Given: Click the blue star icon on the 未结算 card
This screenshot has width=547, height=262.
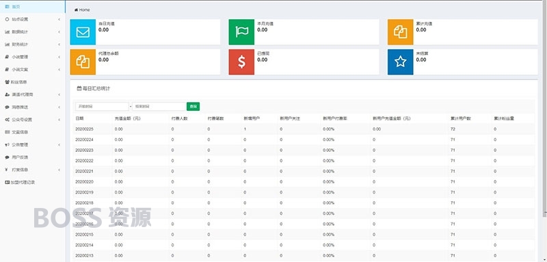Looking at the screenshot, I should pos(401,62).
